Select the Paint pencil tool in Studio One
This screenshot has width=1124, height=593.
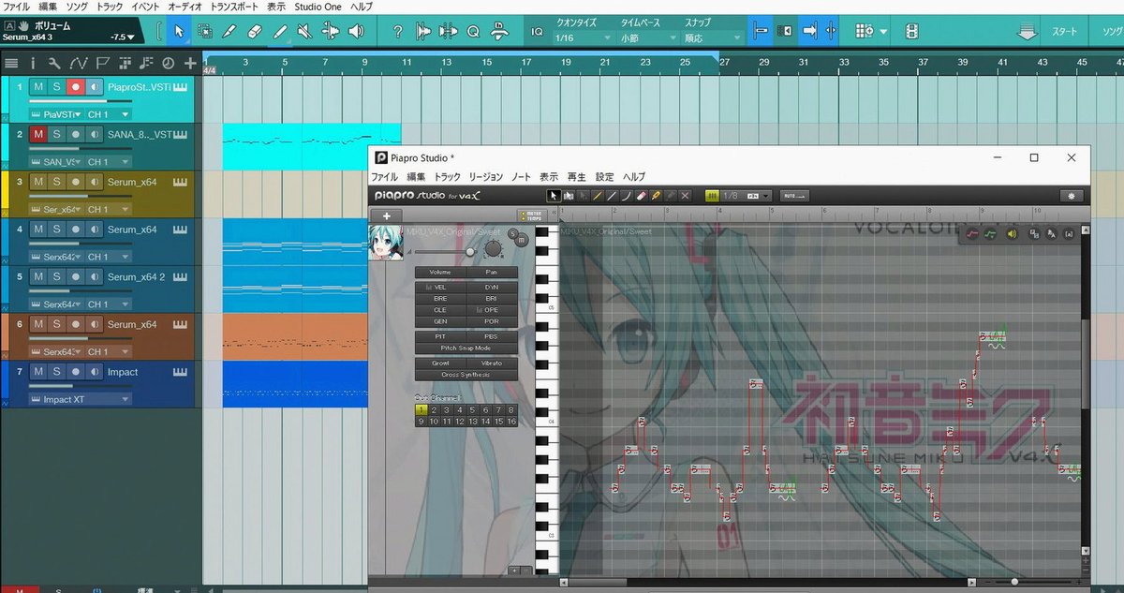pyautogui.click(x=280, y=31)
